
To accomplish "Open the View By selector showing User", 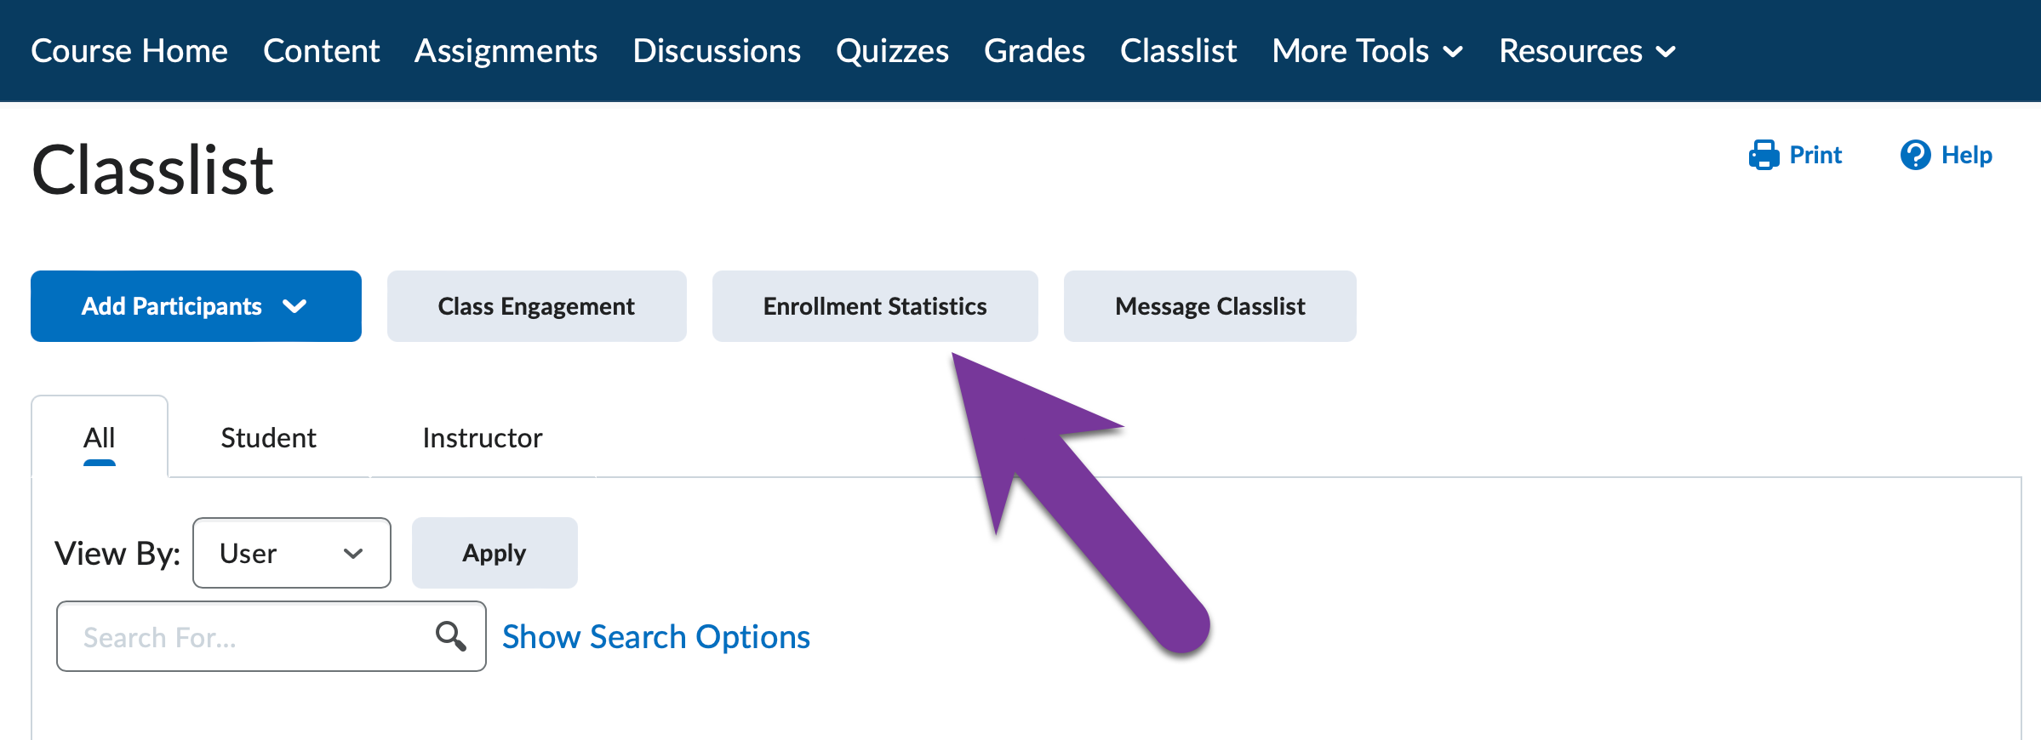I will click(x=291, y=553).
